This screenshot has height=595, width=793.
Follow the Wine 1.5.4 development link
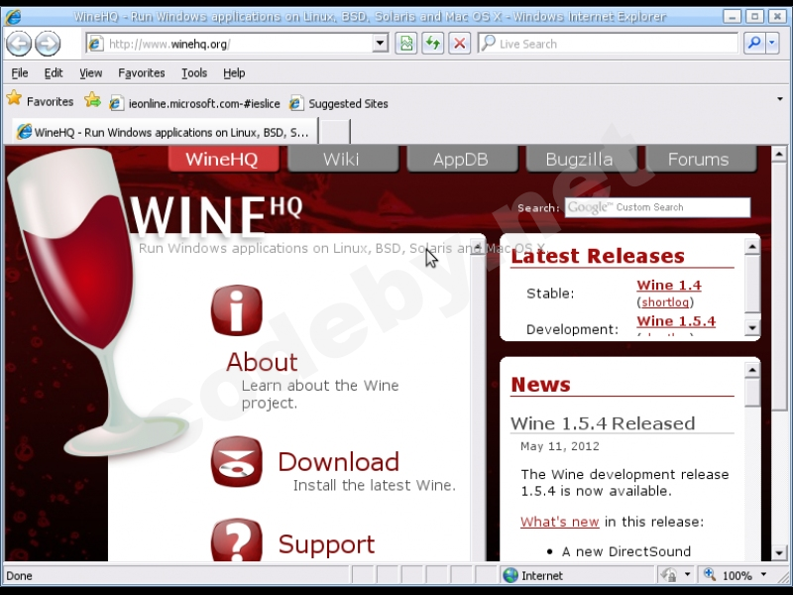point(676,321)
